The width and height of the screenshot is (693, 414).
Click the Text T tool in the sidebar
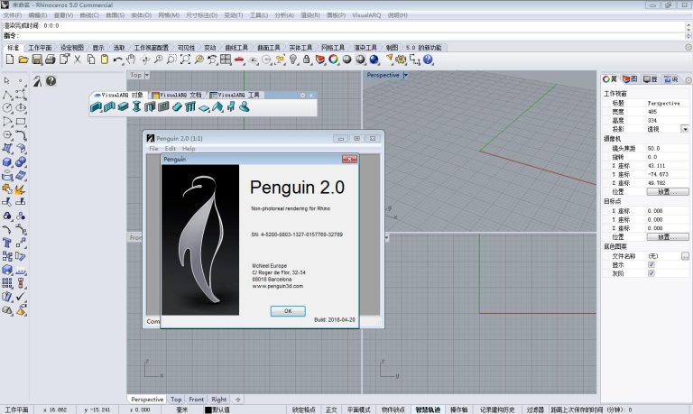coord(7,243)
